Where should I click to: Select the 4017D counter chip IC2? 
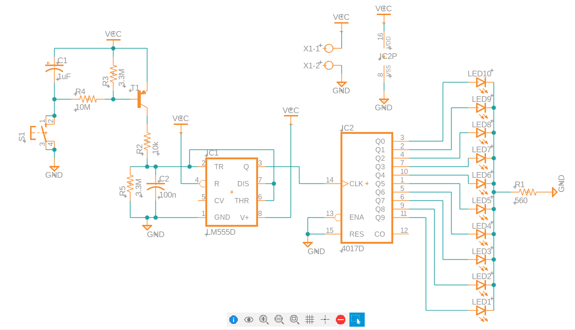[366, 188]
